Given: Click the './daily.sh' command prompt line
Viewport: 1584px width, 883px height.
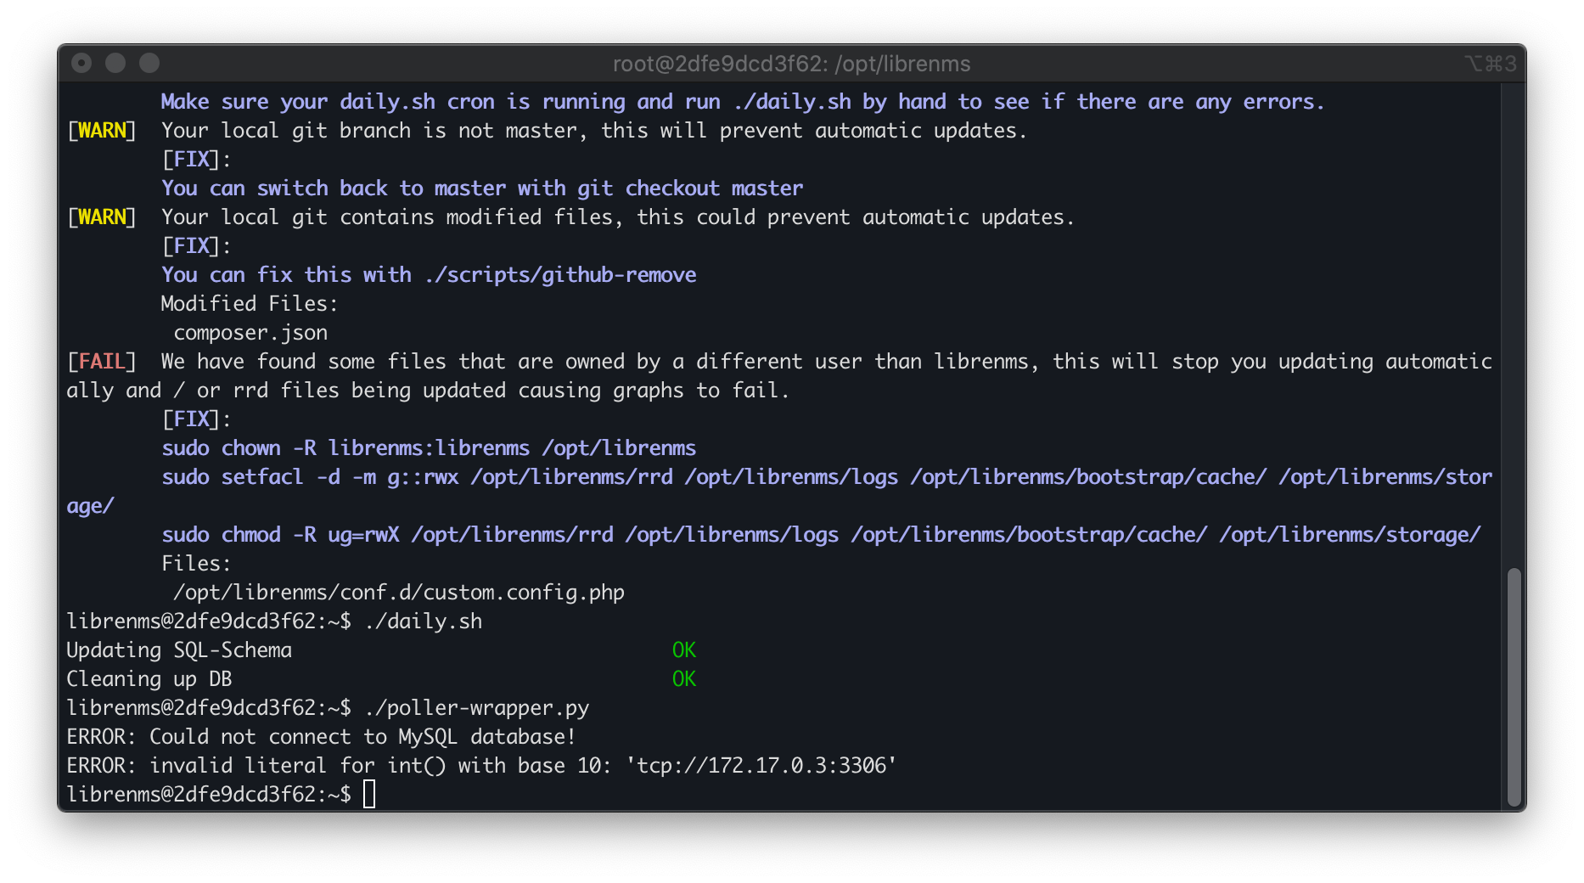Looking at the screenshot, I should point(274,621).
